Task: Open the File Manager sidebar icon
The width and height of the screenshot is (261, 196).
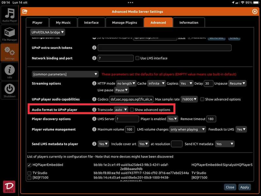Action: point(10,34)
